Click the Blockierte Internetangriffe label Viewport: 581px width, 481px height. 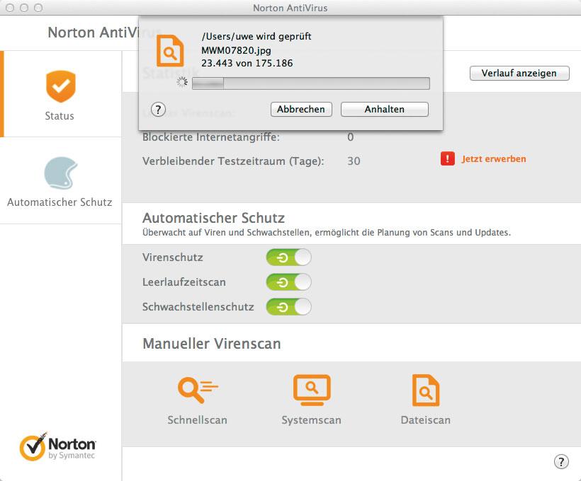tap(211, 137)
